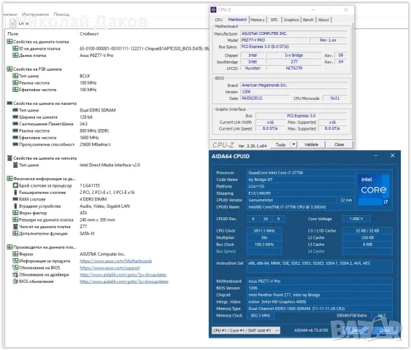Minimize the AIDA64 CPUID window
Image resolution: width=411 pixels, height=350 pixels.
376,156
